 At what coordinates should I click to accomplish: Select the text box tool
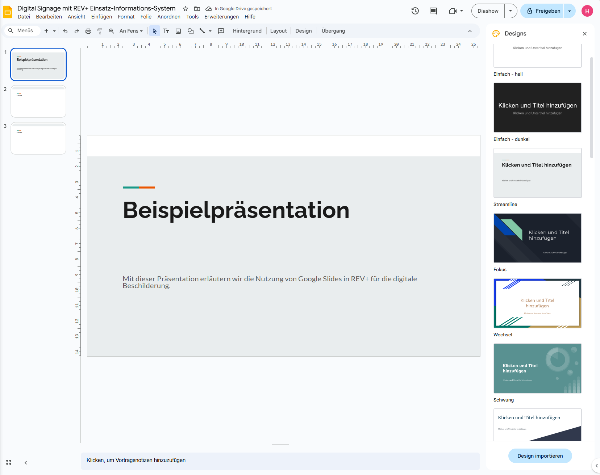(166, 31)
